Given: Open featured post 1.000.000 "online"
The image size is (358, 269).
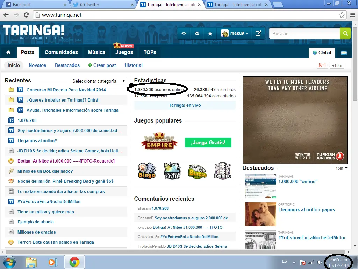Looking at the screenshot, I should click(298, 182).
